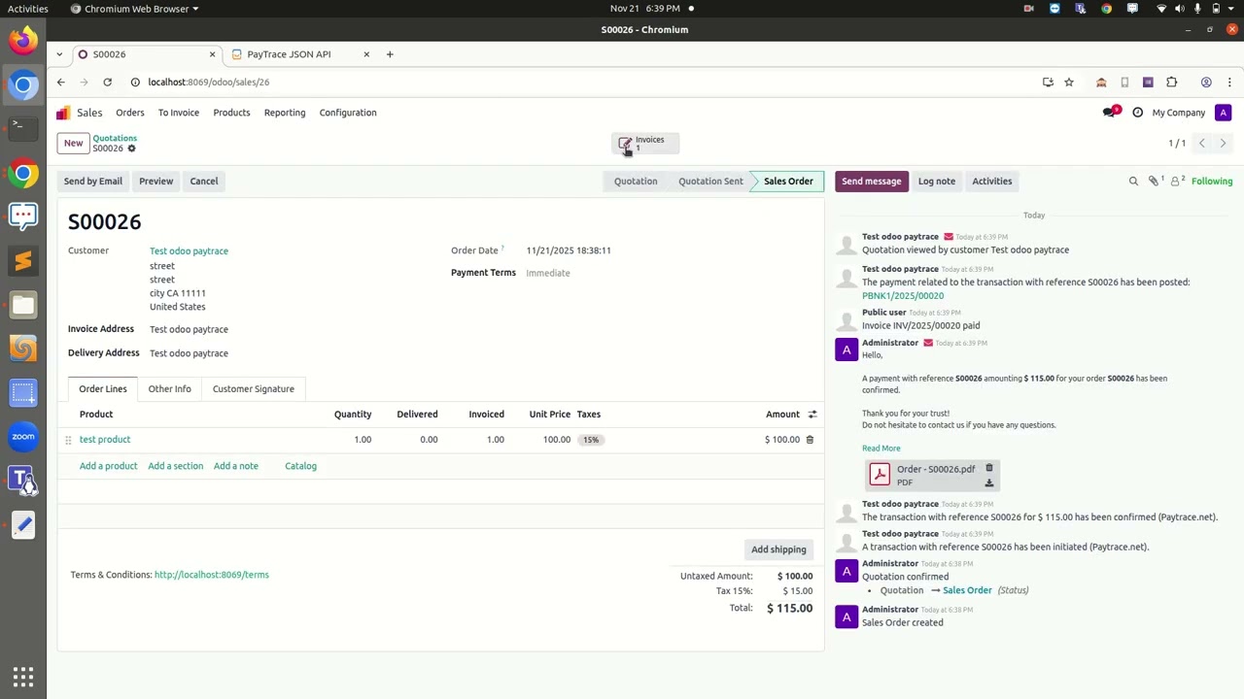Switch to Other Info tab

[x=169, y=389]
